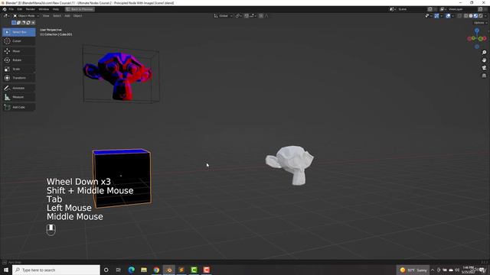Switch to material preview shading
The width and height of the screenshot is (490, 275).
475,16
